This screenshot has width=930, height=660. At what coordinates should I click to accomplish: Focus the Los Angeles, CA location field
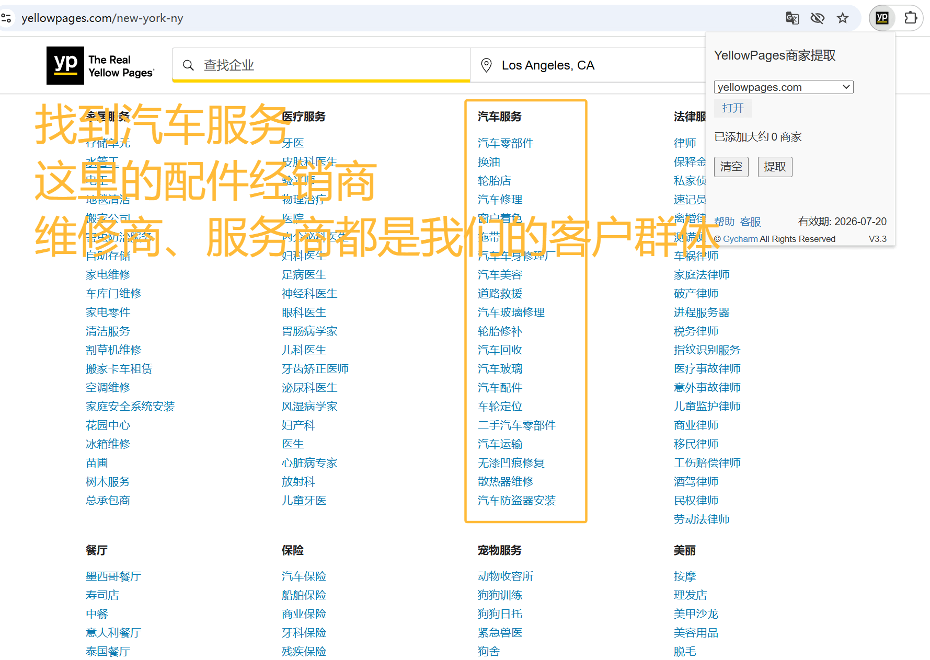click(588, 65)
